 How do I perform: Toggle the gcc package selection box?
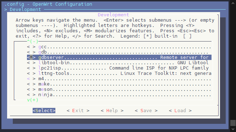coord(31,47)
